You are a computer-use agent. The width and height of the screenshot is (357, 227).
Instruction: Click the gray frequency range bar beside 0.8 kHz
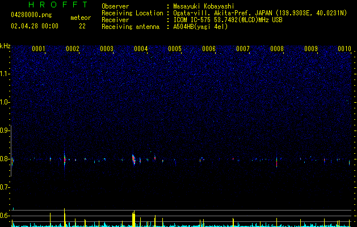(x=11, y=151)
